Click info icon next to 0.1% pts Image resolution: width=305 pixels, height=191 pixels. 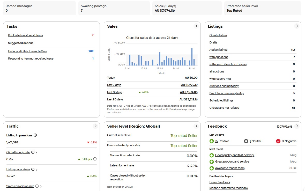click(95, 159)
